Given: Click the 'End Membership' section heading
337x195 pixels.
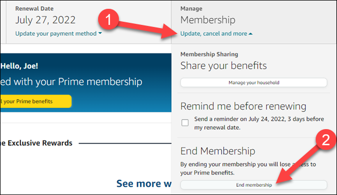Looking at the screenshot, I should tap(218, 151).
